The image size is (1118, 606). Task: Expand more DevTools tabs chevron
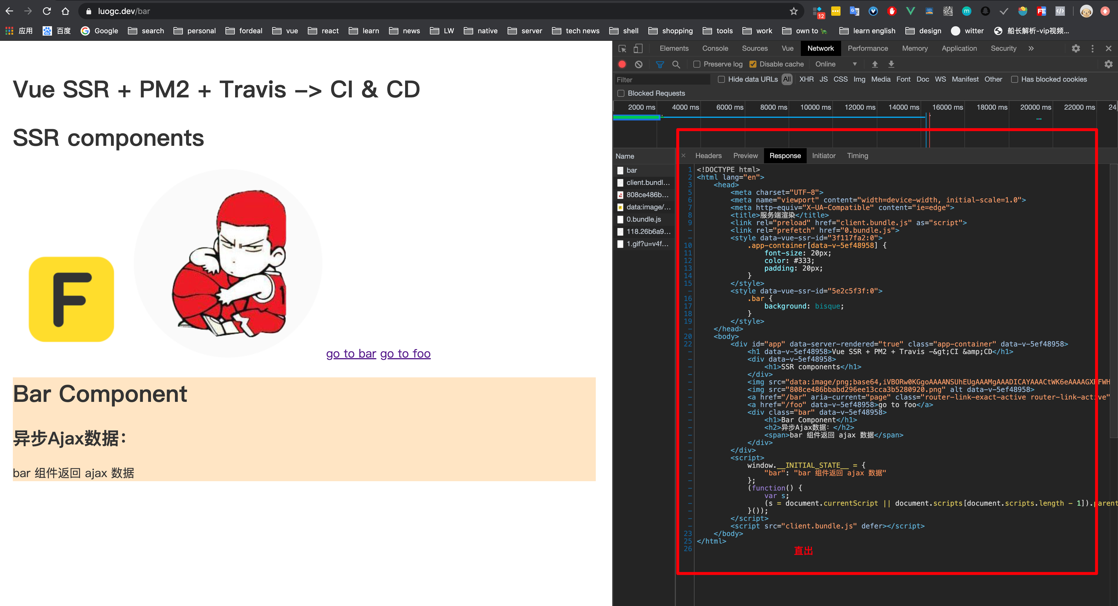click(x=1031, y=48)
